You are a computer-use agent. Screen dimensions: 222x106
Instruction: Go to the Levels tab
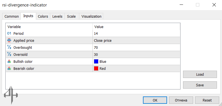pyautogui.click(x=57, y=17)
